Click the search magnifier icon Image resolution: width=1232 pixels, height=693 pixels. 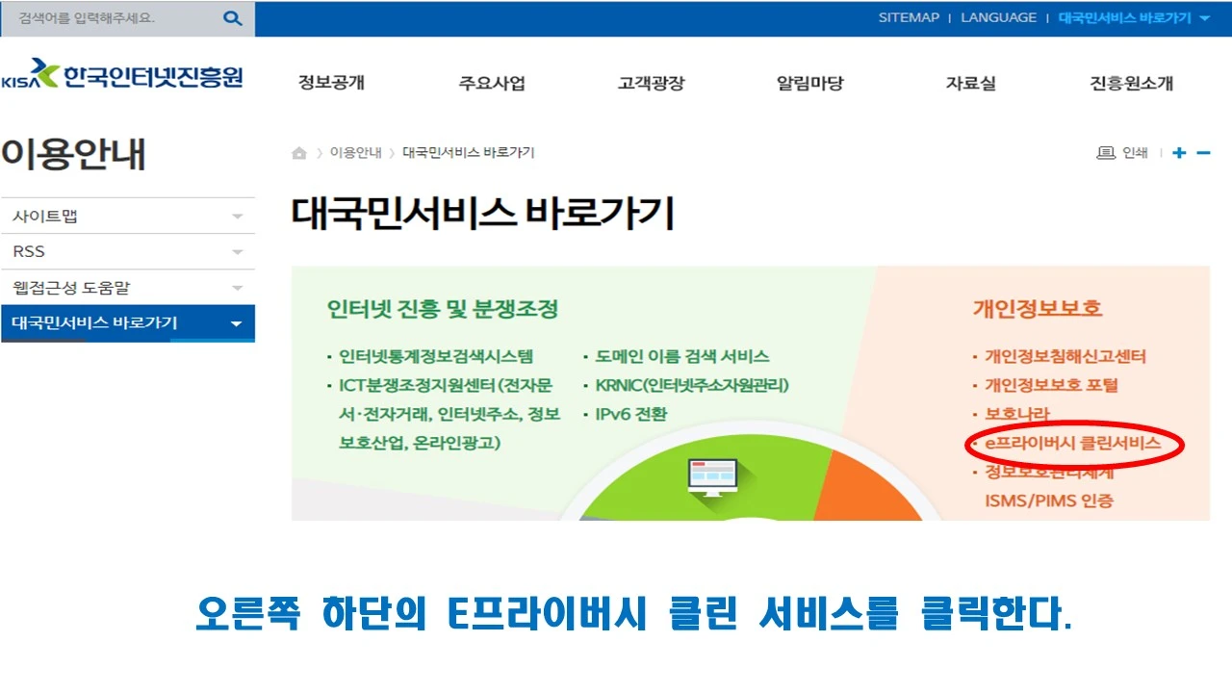(x=232, y=18)
